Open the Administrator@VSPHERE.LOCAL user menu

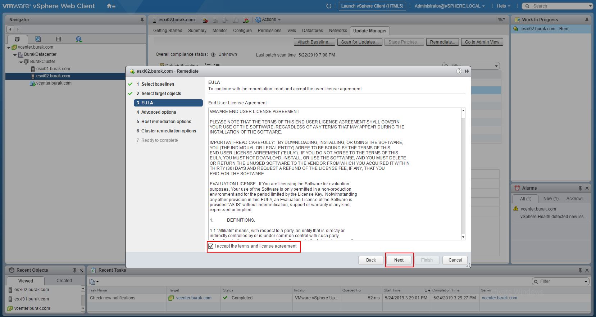450,6
